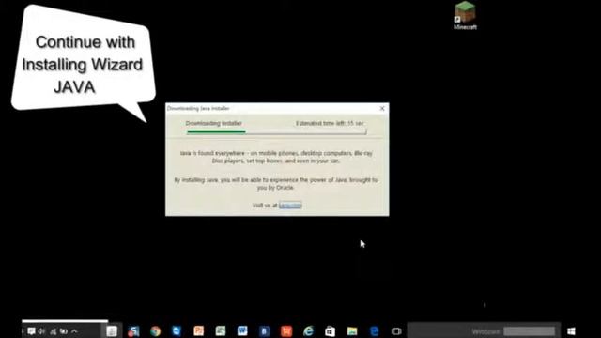
Task: Open the Windows Store taskbar icon
Action: tap(330, 331)
